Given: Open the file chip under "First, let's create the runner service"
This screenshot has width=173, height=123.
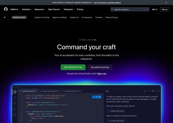Looking at the screenshot, I should [116, 111].
